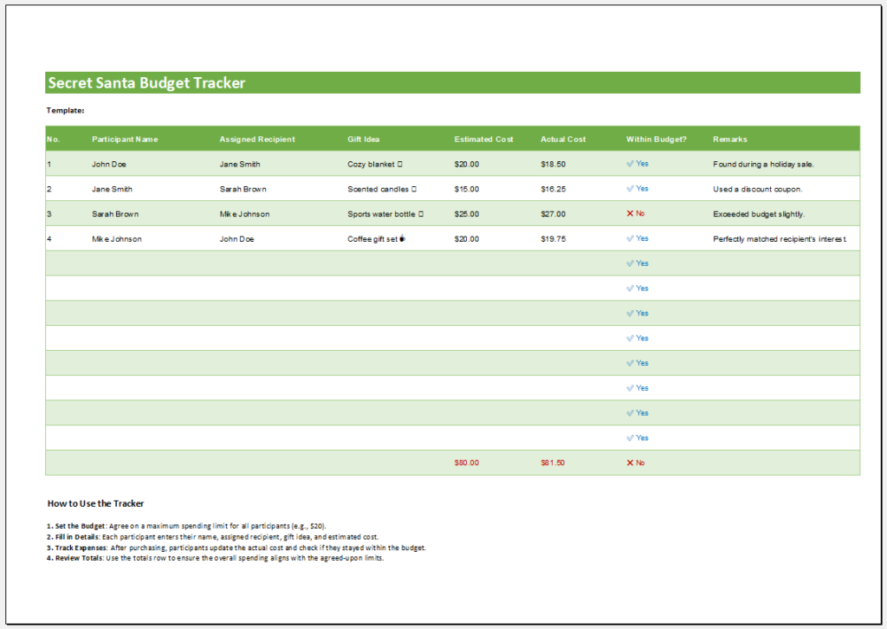
Task: Click the checkmark icon in Scented candles row
Action: (x=630, y=189)
